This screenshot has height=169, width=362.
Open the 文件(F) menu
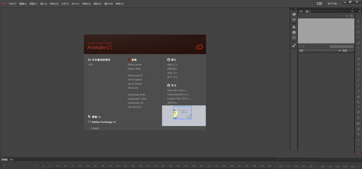[x=12, y=4]
